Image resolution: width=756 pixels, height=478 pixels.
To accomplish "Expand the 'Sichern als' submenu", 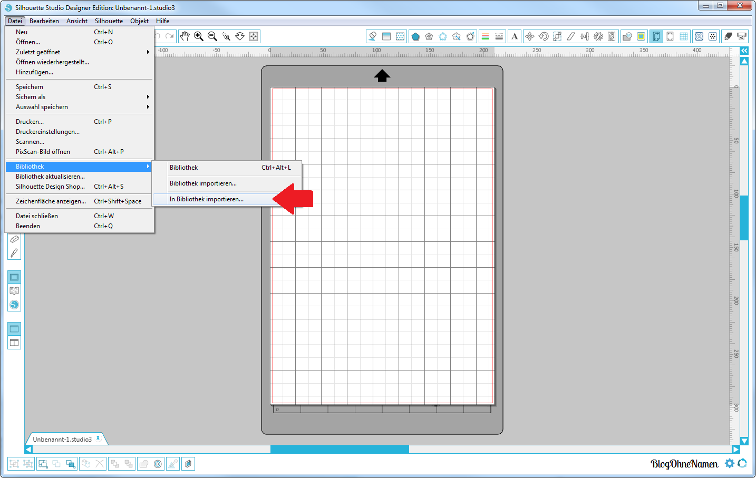I will [79, 97].
